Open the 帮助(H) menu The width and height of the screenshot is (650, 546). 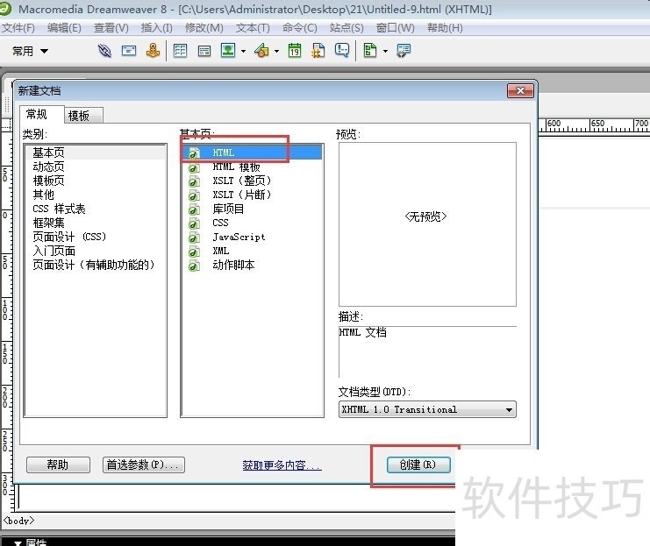pos(445,28)
